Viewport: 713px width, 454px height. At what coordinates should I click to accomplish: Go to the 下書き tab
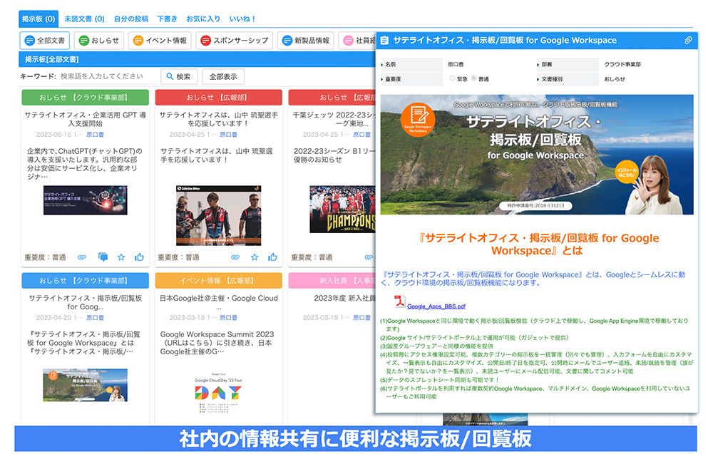pos(167,19)
